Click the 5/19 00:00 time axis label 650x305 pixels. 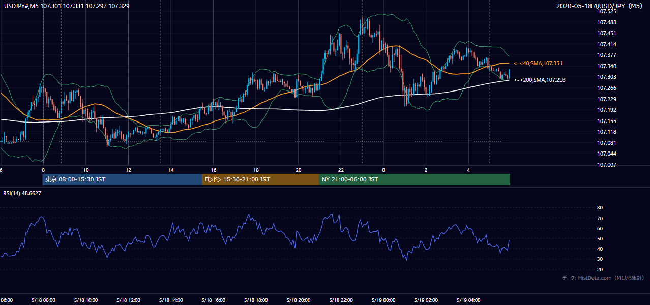click(383, 300)
